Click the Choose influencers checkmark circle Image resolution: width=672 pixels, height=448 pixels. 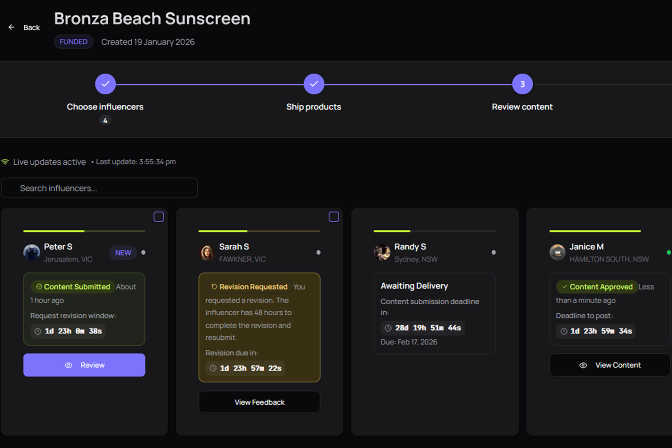click(x=105, y=83)
